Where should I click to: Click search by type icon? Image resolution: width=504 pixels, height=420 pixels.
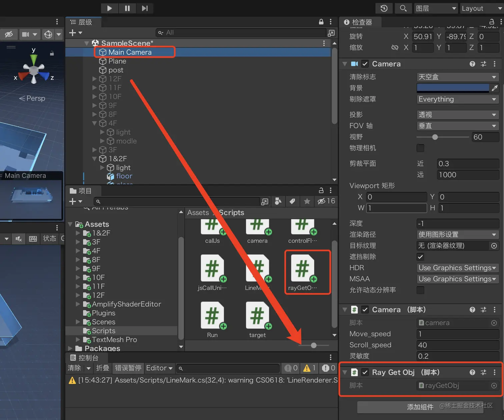278,201
